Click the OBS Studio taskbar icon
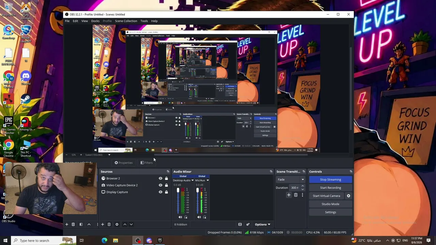Image resolution: width=436 pixels, height=245 pixels. [138, 241]
